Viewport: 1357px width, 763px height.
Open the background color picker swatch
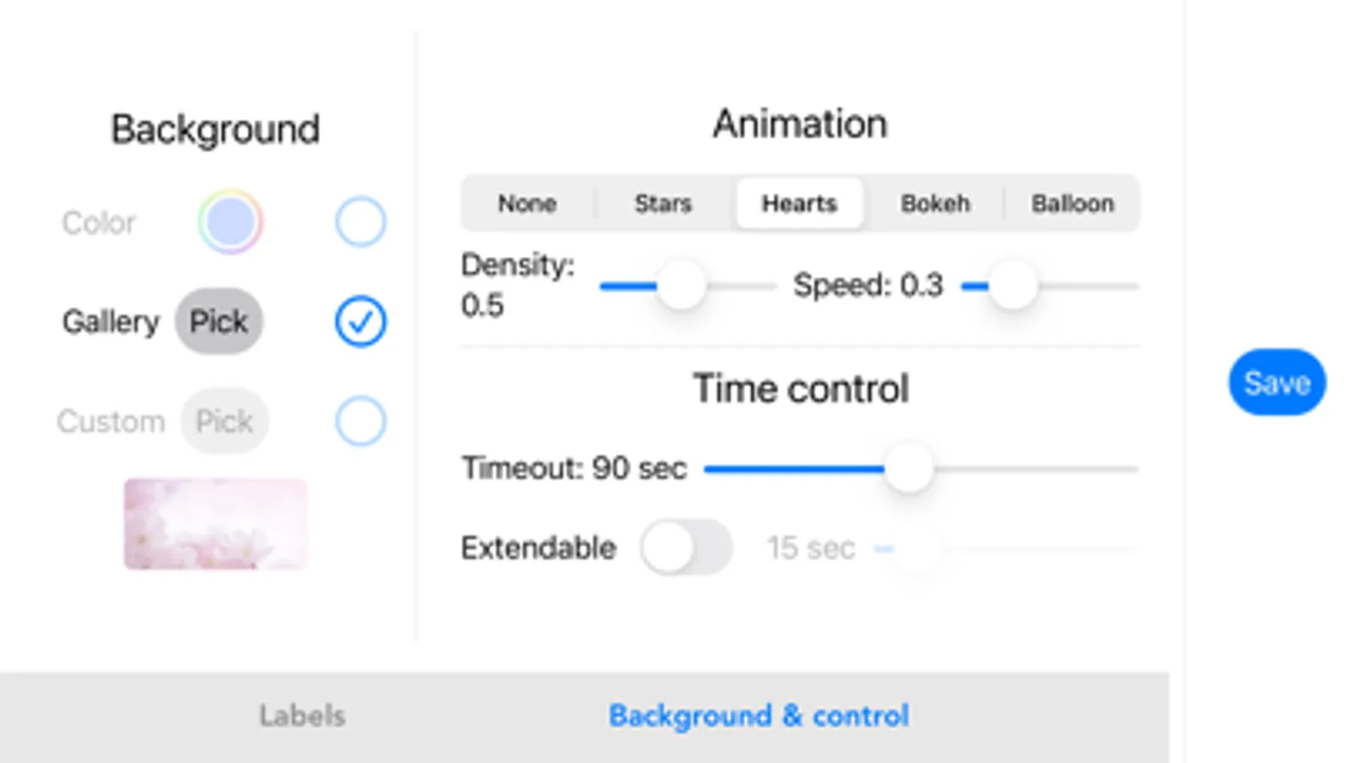tap(230, 222)
